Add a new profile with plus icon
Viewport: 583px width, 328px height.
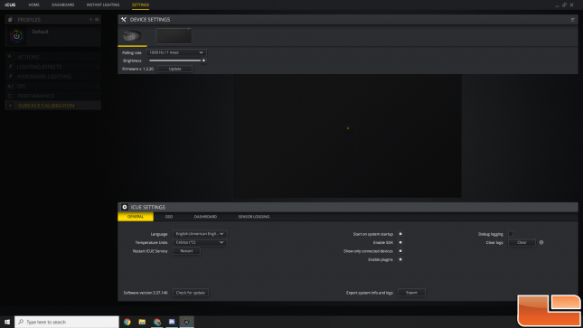[x=90, y=19]
